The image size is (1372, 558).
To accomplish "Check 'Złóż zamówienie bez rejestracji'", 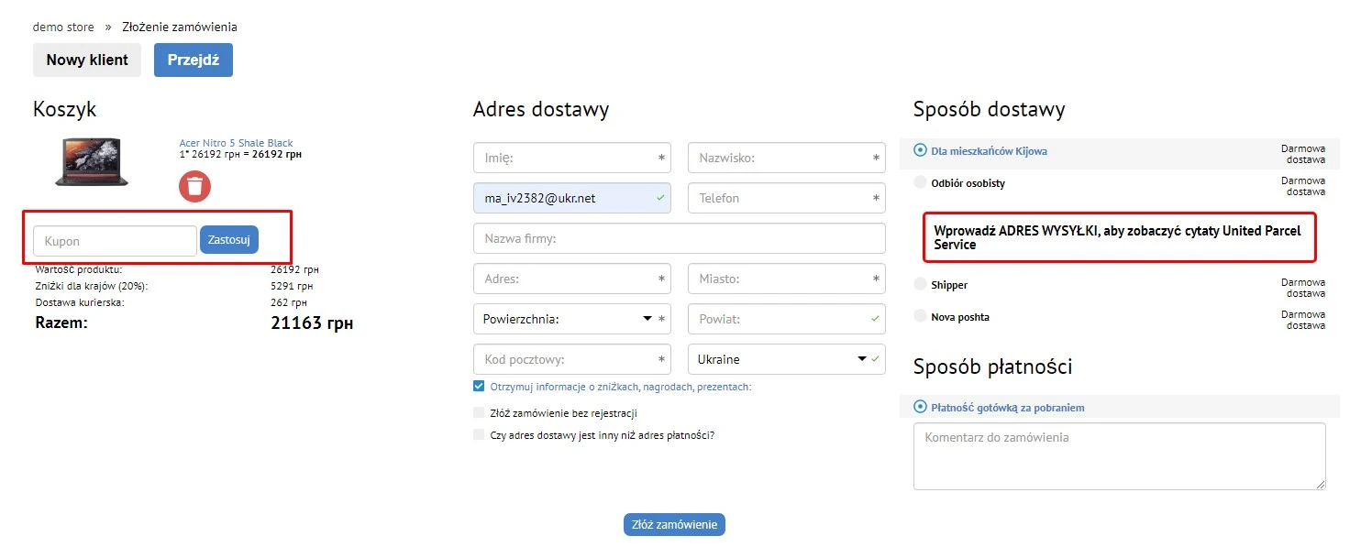I will coord(478,412).
